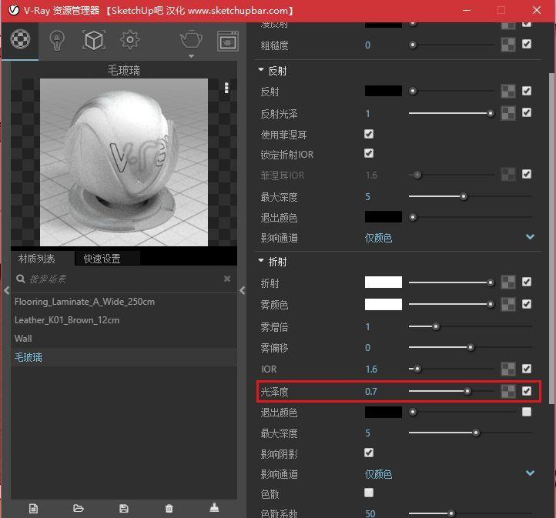Open preview options three-dot menu
Viewport: 556px width, 518px height.
point(226,88)
